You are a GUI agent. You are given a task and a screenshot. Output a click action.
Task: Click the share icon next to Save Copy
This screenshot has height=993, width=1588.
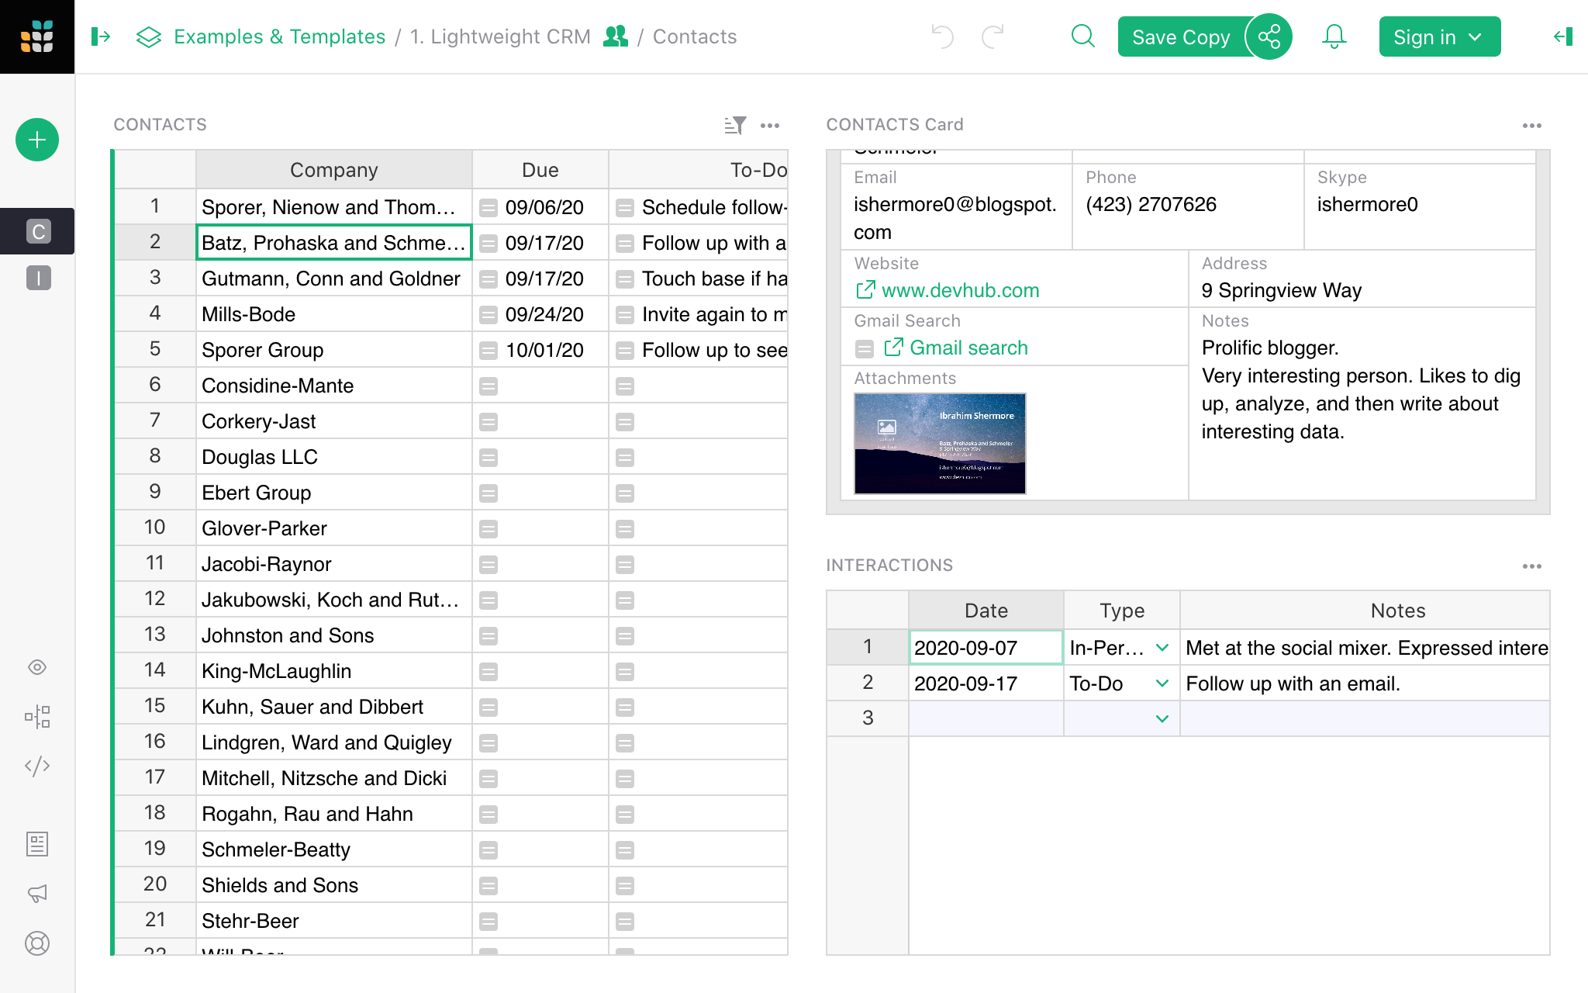pyautogui.click(x=1268, y=36)
